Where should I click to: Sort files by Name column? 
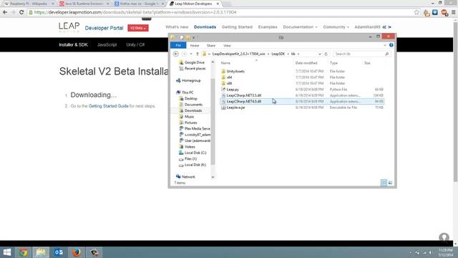pos(225,63)
